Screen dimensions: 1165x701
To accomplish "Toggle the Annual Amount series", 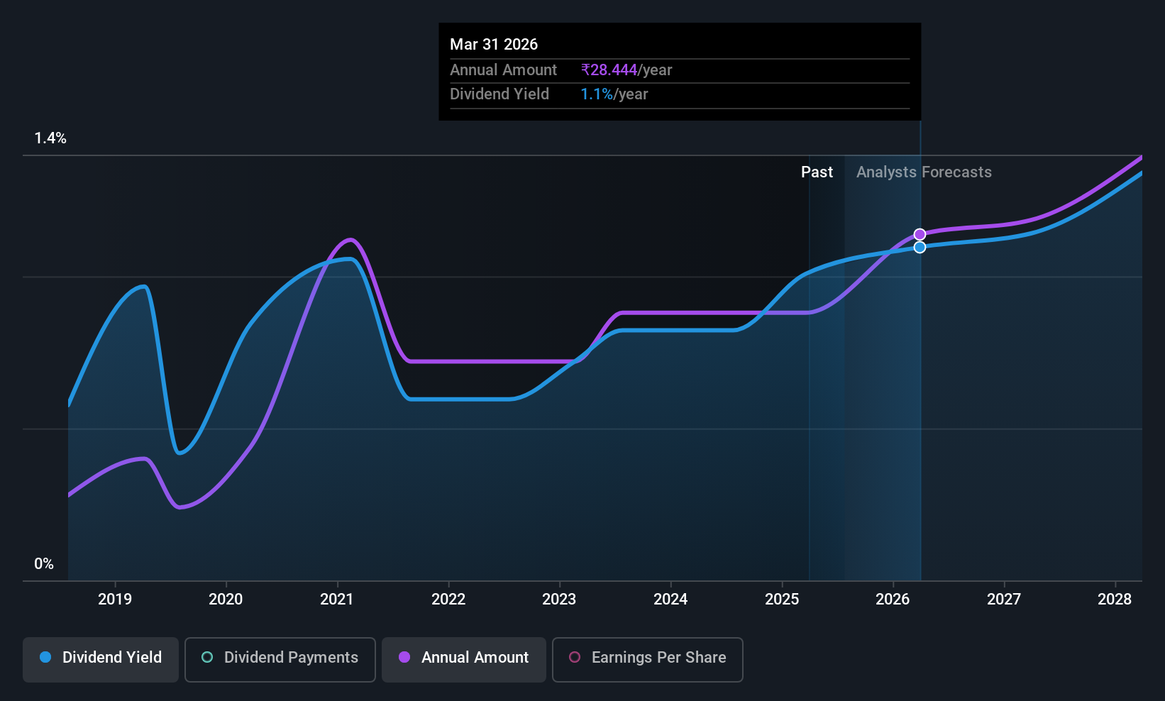I will tap(464, 659).
